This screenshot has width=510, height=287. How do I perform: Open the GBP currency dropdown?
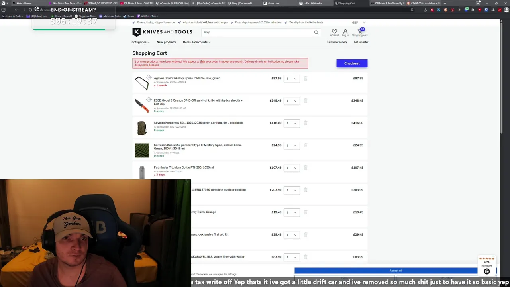coord(359,22)
